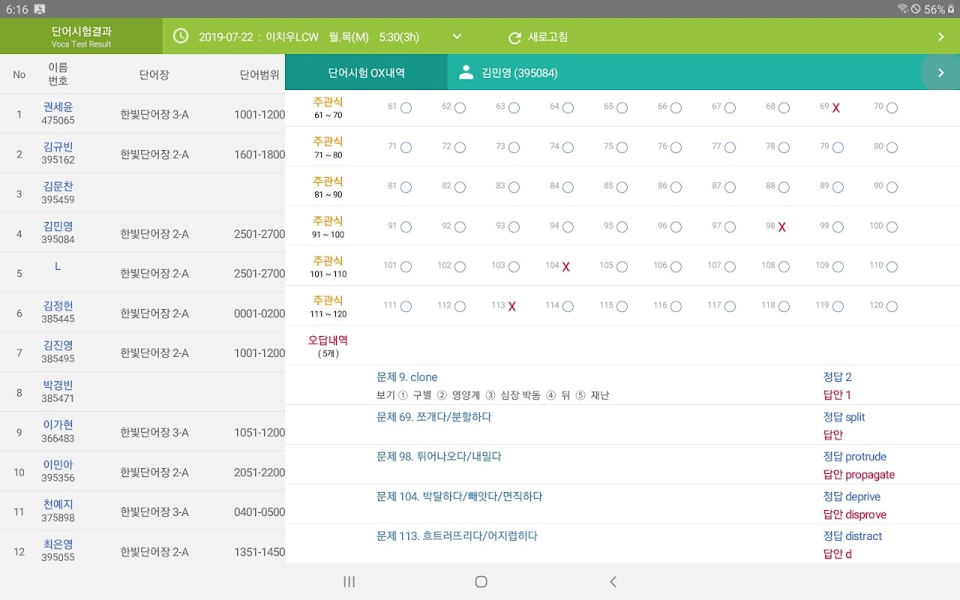960x600 pixels.
Task: Tap the X mark for question 98
Action: (x=781, y=227)
